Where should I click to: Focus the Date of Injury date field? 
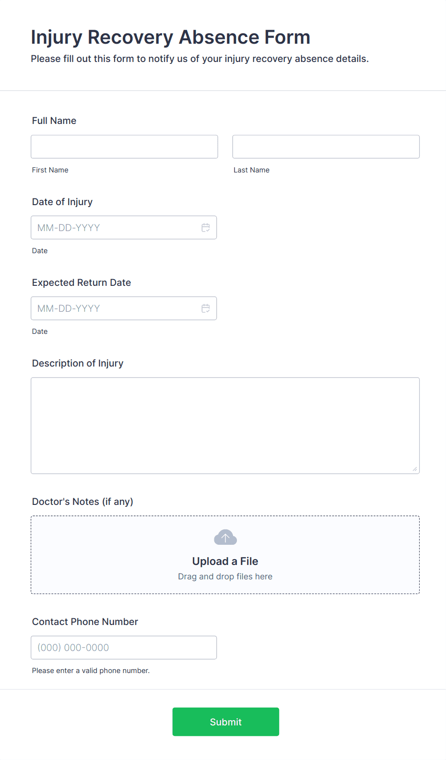(115, 228)
